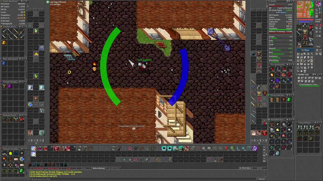Click the golden armor equipment slot

305,32
